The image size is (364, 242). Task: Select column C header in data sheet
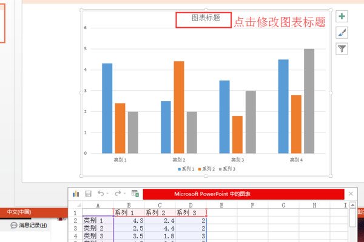160,205
